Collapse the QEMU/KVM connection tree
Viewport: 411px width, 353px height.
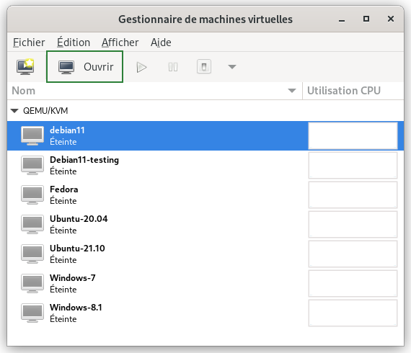[14, 111]
